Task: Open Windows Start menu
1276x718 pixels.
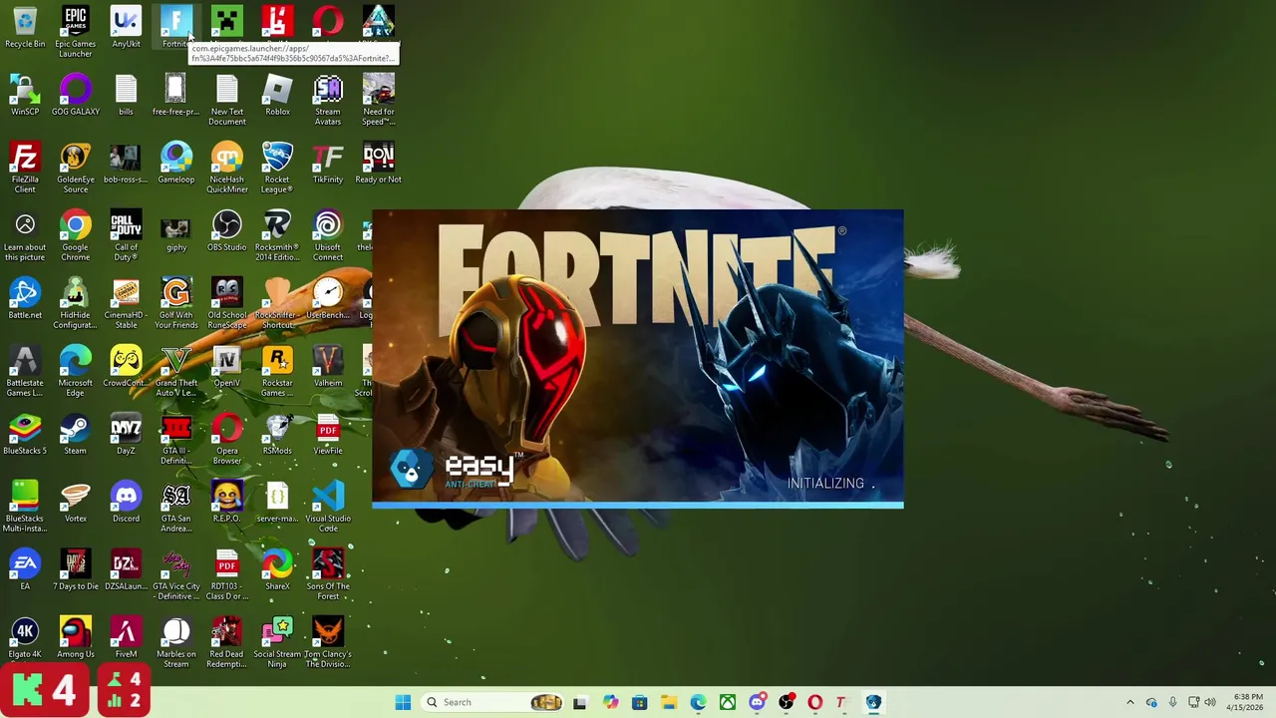Action: coord(403,702)
